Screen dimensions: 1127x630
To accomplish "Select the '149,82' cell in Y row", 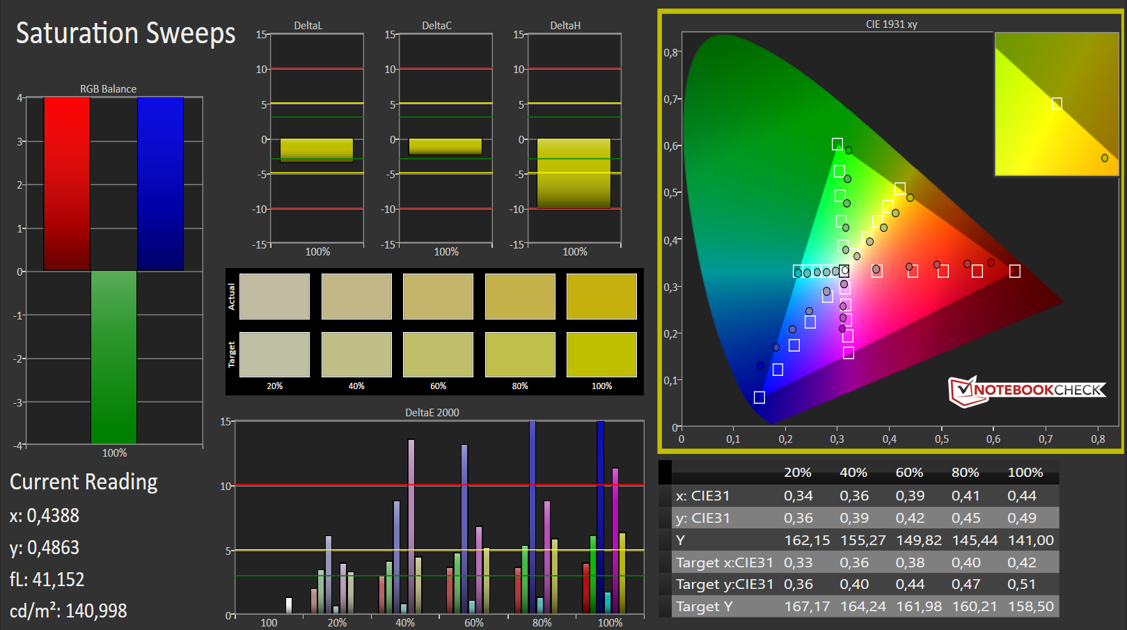I will [919, 540].
